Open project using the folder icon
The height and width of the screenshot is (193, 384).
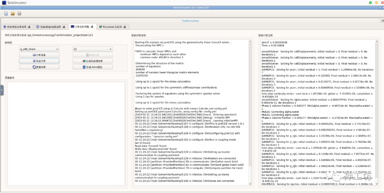[x=12, y=14]
